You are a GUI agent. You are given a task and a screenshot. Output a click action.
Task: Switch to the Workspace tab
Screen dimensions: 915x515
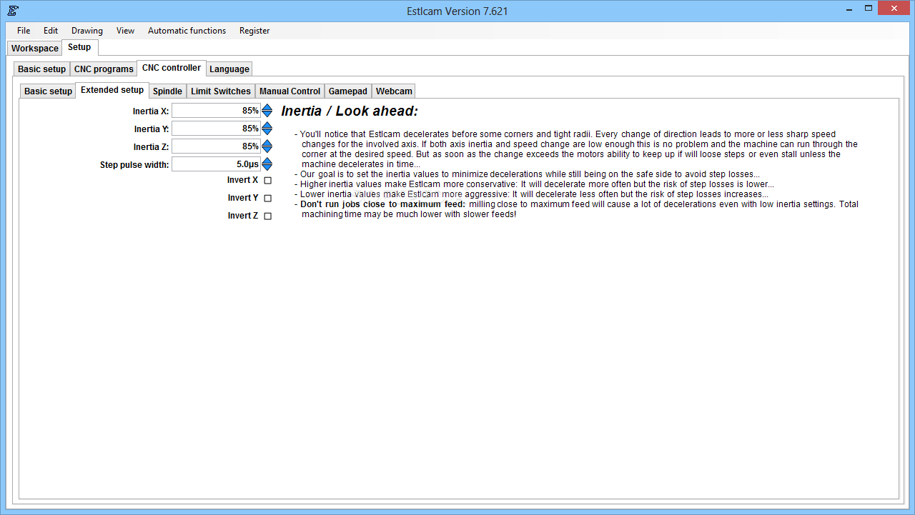tap(35, 49)
